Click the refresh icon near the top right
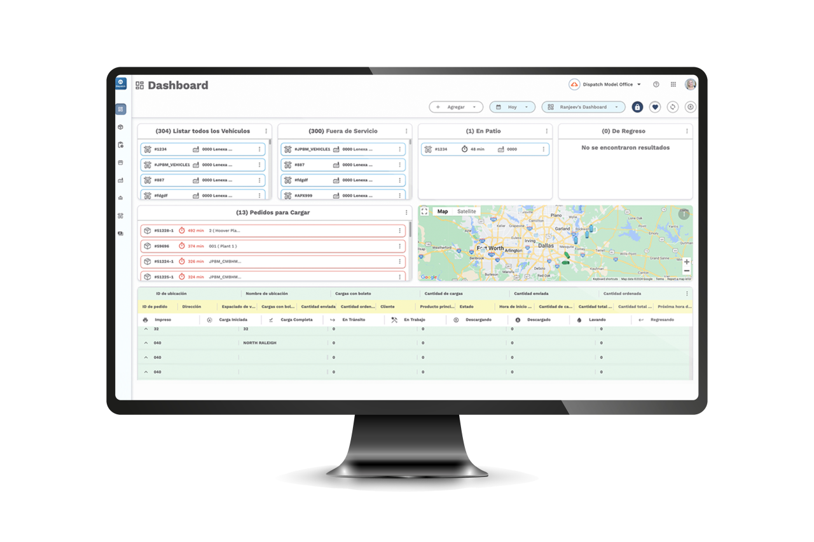 pyautogui.click(x=673, y=107)
